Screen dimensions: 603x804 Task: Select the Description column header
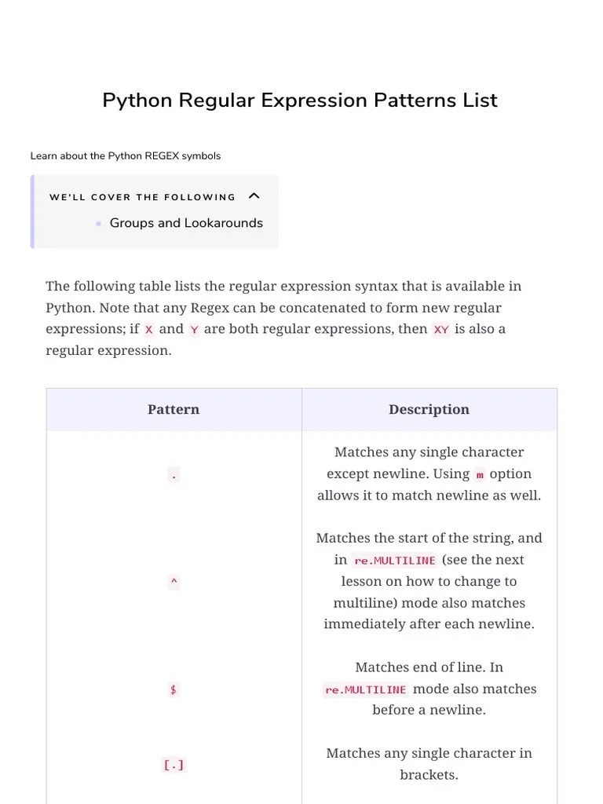[429, 409]
